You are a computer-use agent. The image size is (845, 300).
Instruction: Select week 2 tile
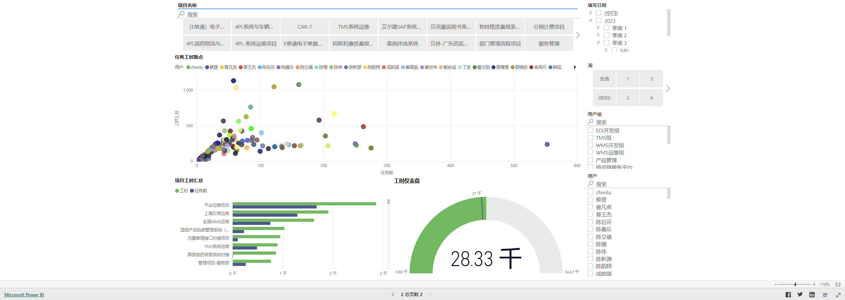(x=628, y=98)
